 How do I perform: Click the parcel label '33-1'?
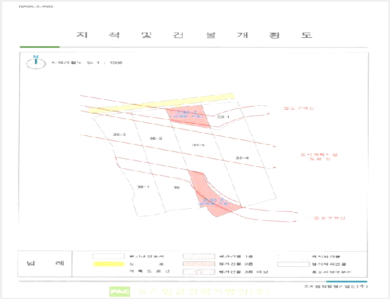click(223, 117)
